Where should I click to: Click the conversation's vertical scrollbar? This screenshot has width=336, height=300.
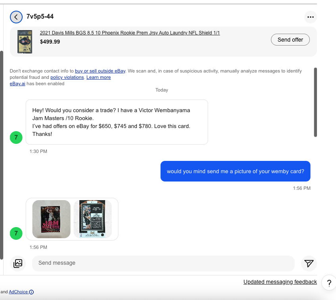tap(315, 102)
